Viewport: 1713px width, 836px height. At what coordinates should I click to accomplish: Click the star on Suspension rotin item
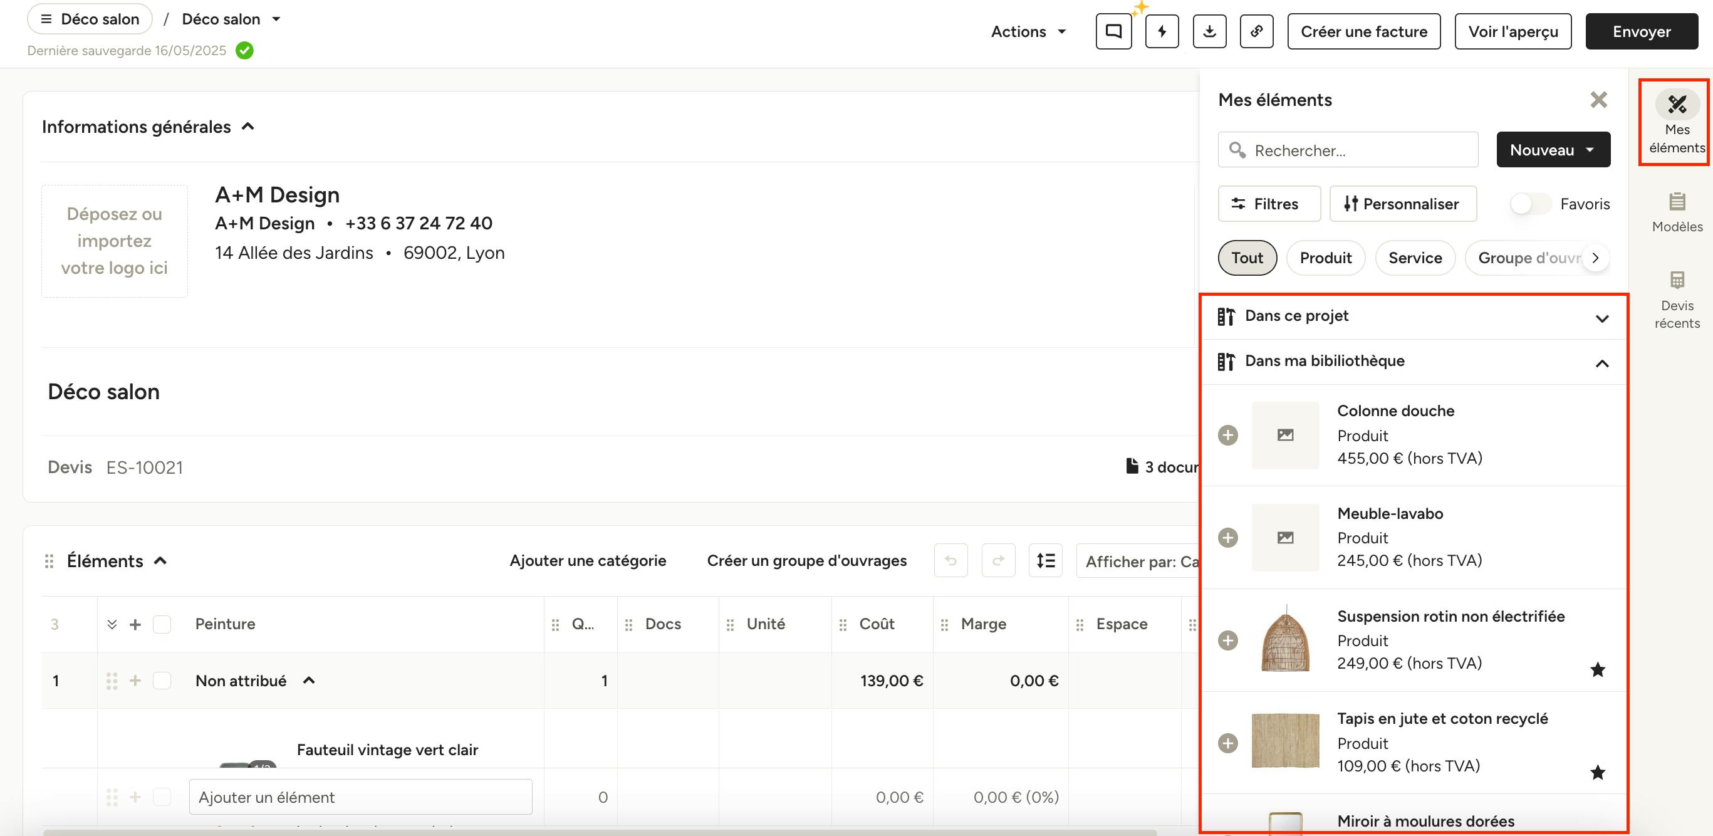1597,669
